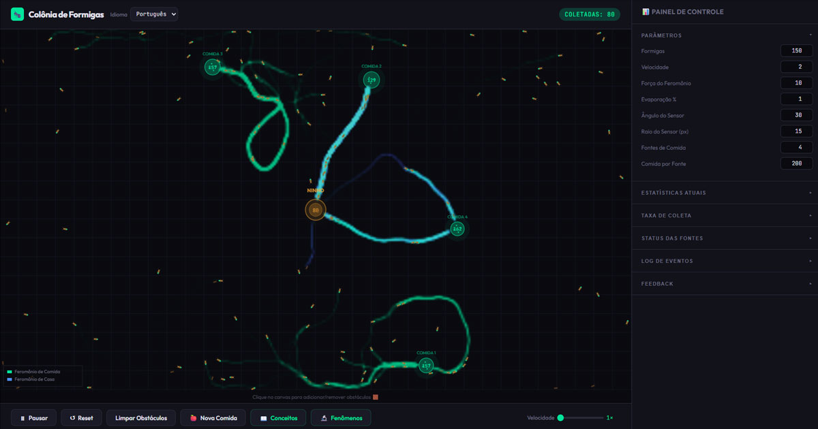Click the Formigas number input field
This screenshot has width=818, height=429.
pos(796,51)
